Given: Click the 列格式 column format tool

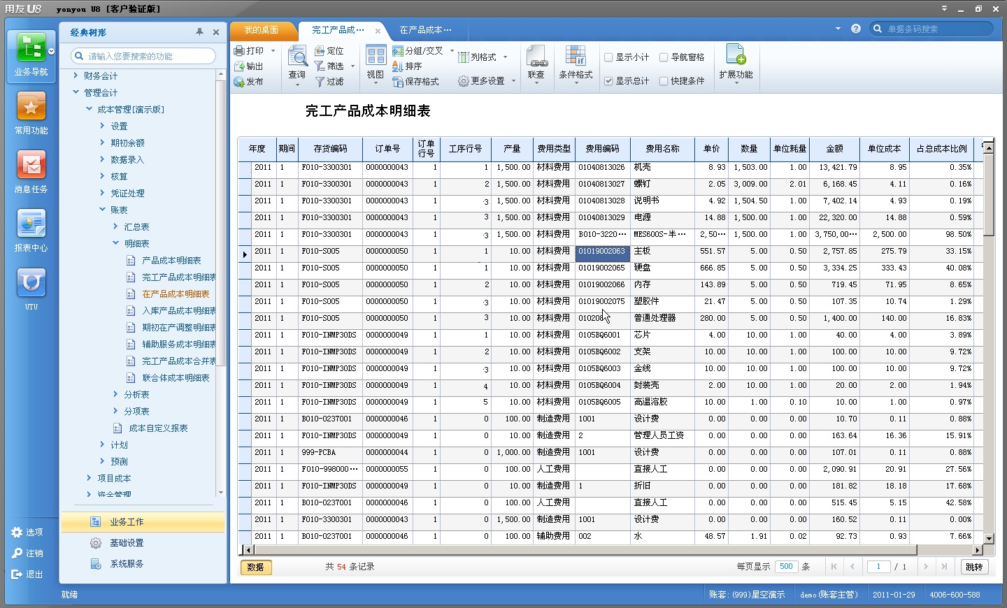Looking at the screenshot, I should pyautogui.click(x=477, y=57).
